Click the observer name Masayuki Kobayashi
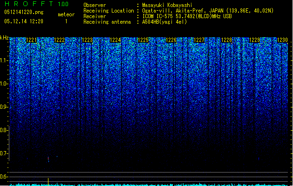 point(167,5)
